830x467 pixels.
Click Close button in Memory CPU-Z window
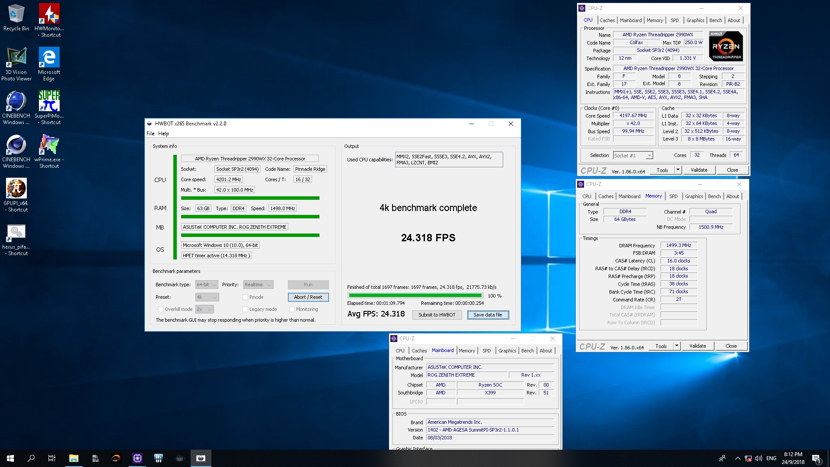(731, 346)
